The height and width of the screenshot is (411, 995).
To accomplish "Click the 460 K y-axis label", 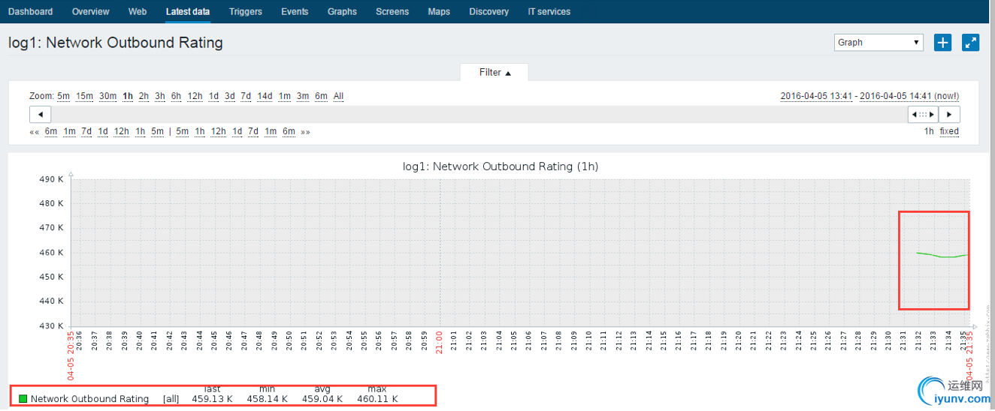I will (x=50, y=253).
